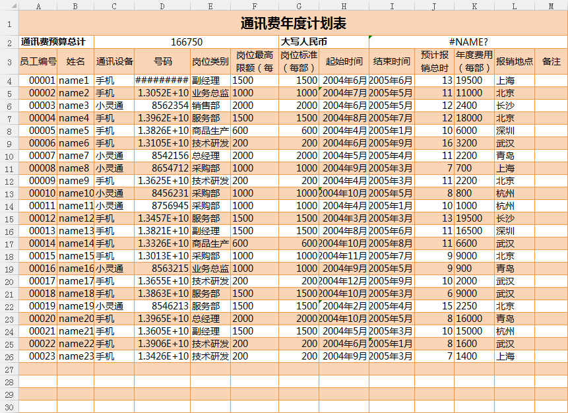Image resolution: width=568 pixels, height=413 pixels.
Task: Click the 起始时间 header cell
Action: pos(344,61)
